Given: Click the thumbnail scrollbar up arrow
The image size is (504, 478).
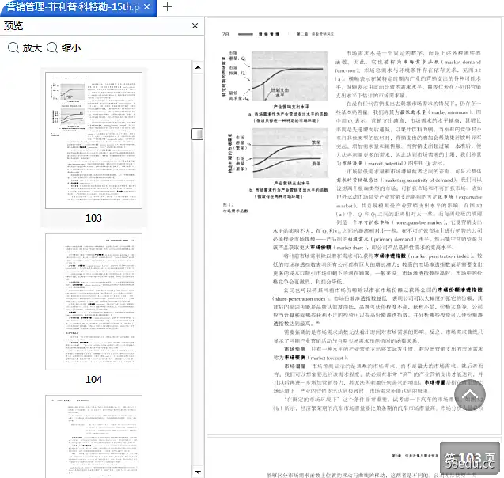Looking at the screenshot, I should [198, 67].
